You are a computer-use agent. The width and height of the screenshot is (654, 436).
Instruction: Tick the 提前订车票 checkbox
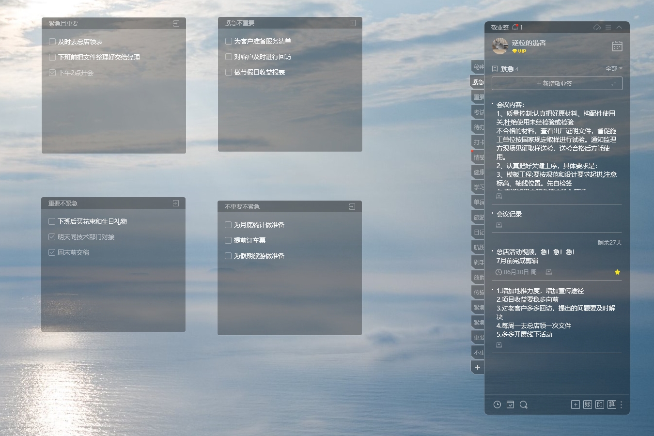[228, 240]
